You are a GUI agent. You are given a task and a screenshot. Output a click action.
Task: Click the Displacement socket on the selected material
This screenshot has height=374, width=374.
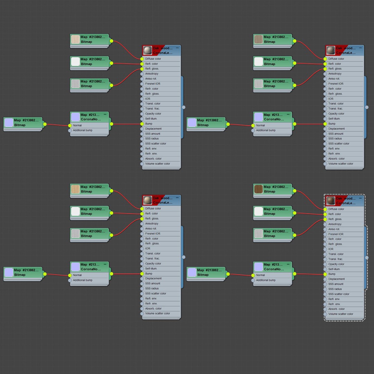[325, 279]
